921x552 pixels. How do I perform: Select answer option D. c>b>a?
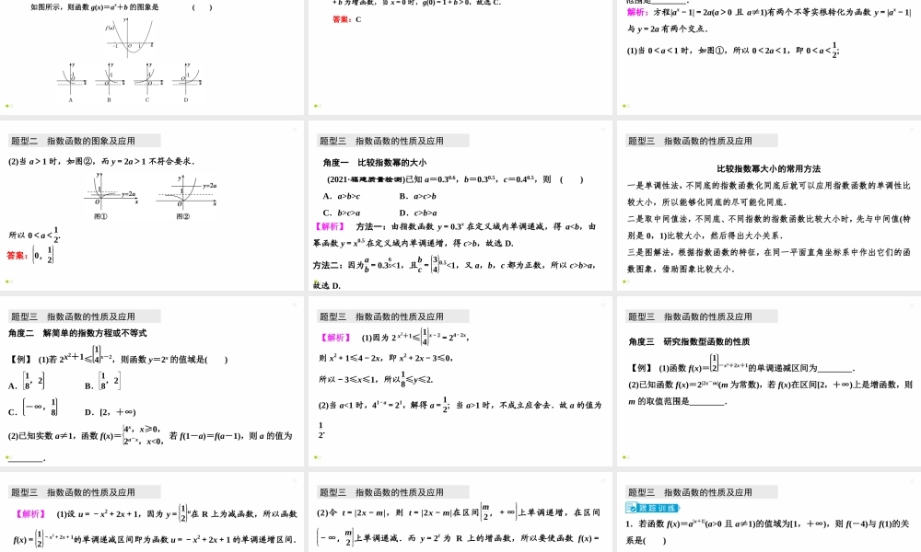(x=417, y=213)
